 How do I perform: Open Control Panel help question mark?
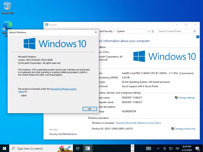[x=198, y=37]
